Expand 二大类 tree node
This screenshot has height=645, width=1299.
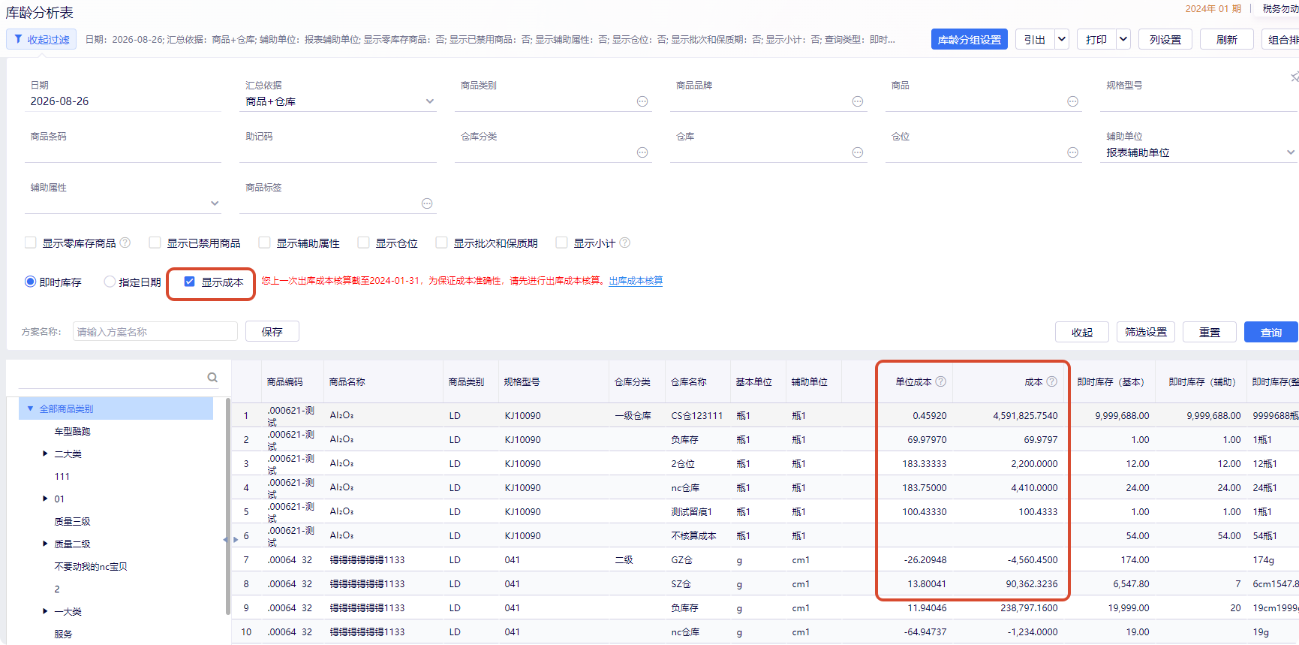pos(45,454)
